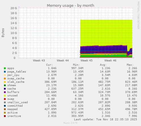Click the 'slab_cache' legend label
Viewport: 141px width, 126px height.
(x=16, y=82)
